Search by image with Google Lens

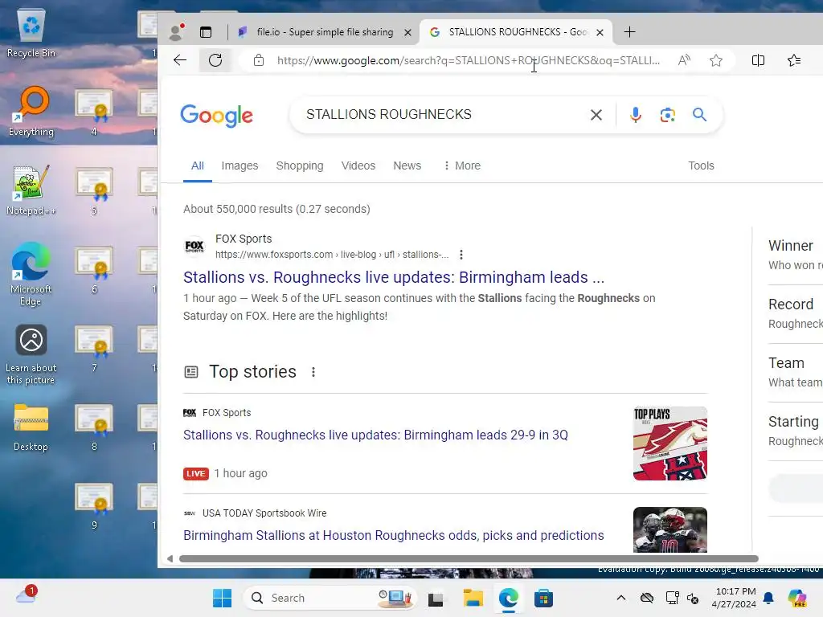pos(667,115)
